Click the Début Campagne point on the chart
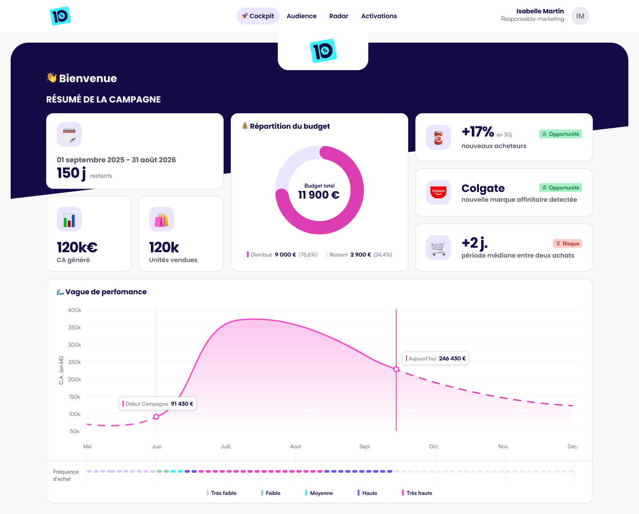Image resolution: width=639 pixels, height=514 pixels. pyautogui.click(x=156, y=417)
